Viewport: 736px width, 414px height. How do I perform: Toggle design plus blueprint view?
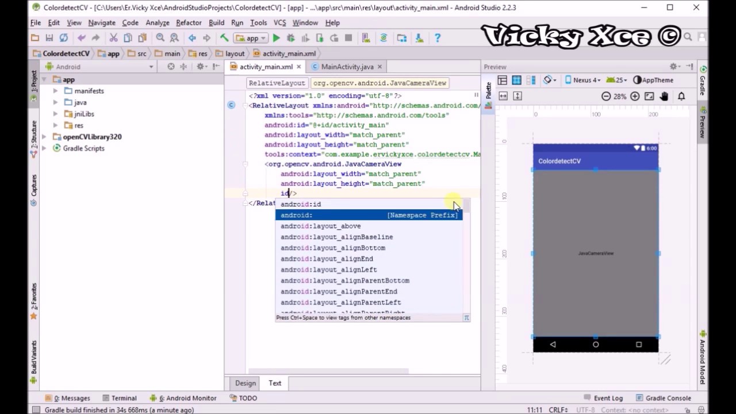[x=531, y=80]
